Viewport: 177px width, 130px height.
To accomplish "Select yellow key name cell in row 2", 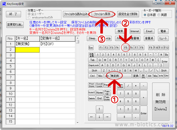I will click(27, 50).
